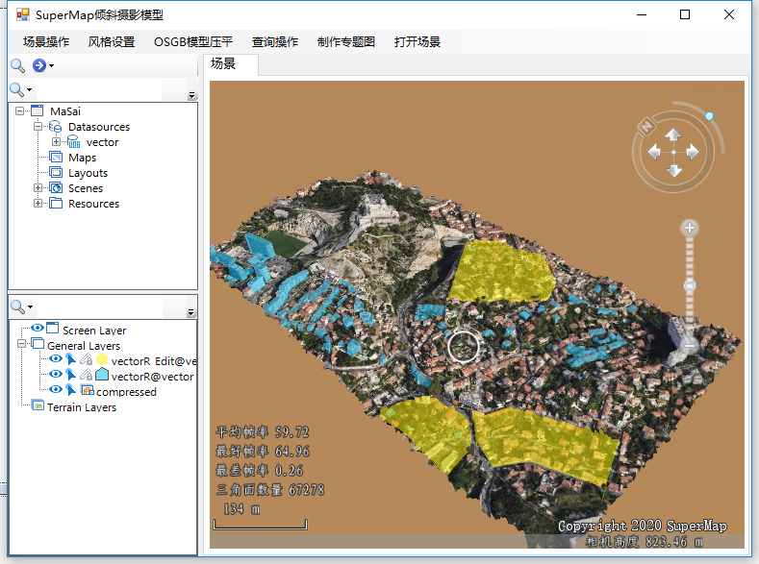Viewport: 759px width, 564px height.
Task: Select the Resources tree label
Action: (x=94, y=204)
